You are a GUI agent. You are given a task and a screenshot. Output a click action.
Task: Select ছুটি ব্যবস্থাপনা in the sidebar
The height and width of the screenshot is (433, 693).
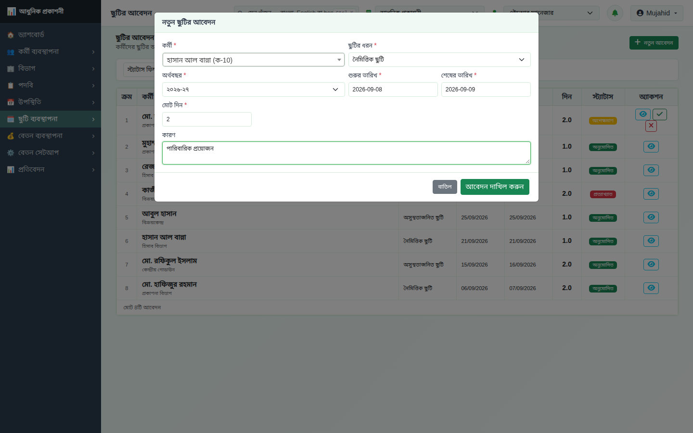pyautogui.click(x=51, y=119)
